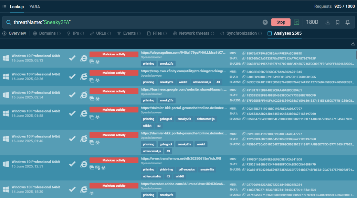Click export icon above results list
Image resolution: width=357 pixels, height=198 pixels.
coord(353,44)
